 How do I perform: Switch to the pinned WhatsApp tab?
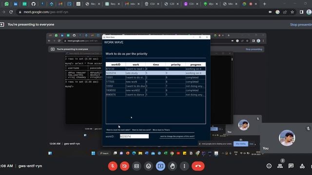6,4
